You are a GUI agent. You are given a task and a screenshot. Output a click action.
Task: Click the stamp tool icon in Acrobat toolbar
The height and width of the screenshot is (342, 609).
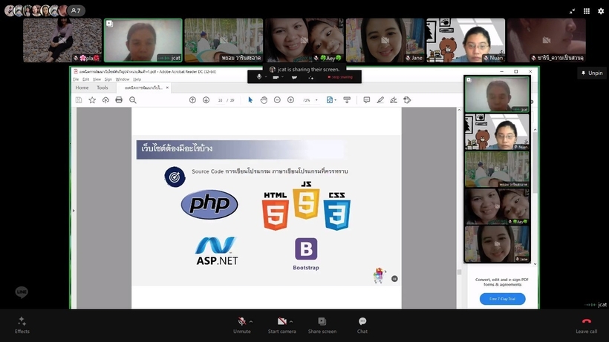click(x=407, y=100)
